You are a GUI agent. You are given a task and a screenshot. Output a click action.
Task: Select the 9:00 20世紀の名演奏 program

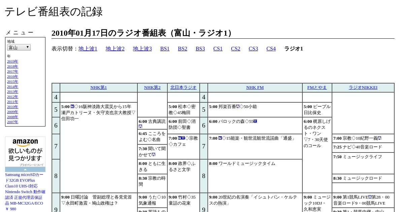255,203
